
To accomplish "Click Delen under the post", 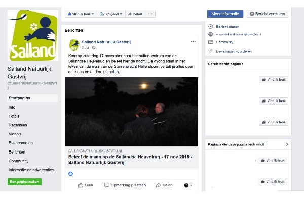I will 164,185.
